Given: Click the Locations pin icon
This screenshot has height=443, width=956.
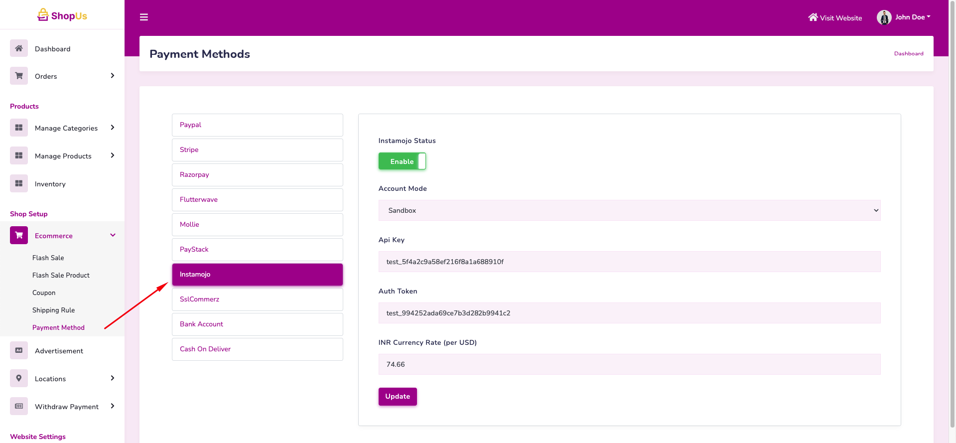Looking at the screenshot, I should tap(19, 378).
